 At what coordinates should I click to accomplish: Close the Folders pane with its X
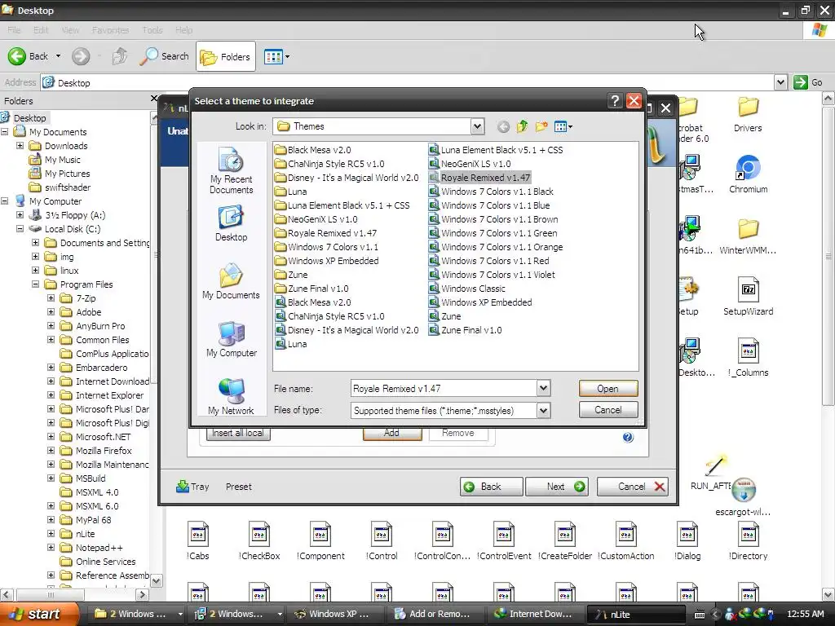[154, 99]
